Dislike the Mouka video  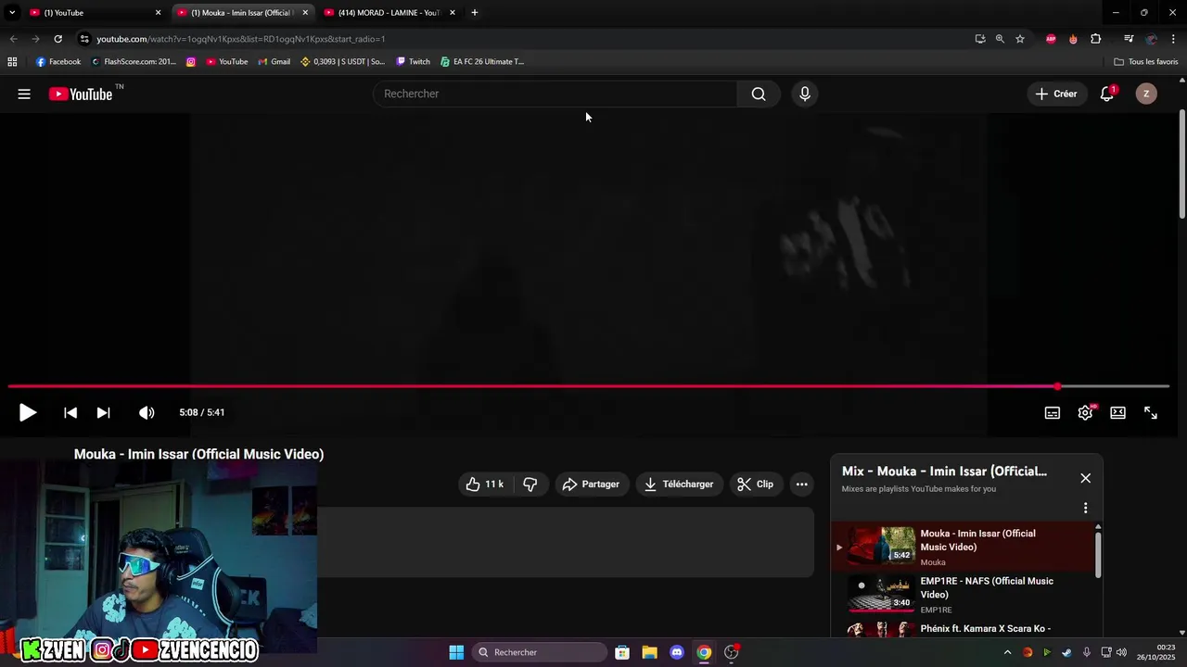coord(530,485)
